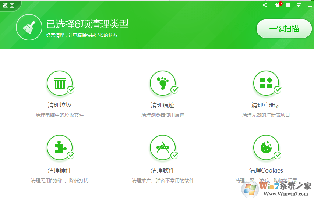Expand the main menu dropdown arrow
314x199 pixels.
299,5
